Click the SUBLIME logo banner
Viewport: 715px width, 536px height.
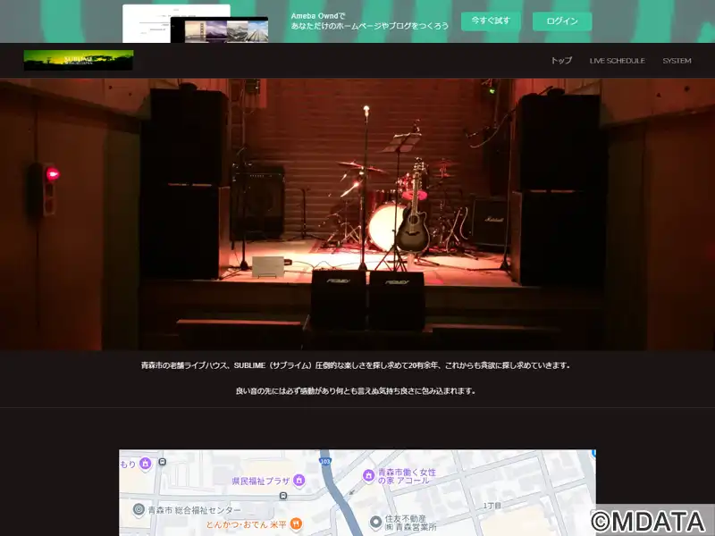tap(79, 60)
